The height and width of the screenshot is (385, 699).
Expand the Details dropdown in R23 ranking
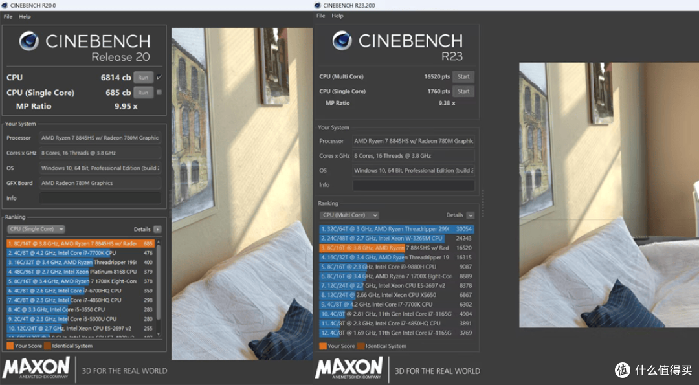(470, 215)
